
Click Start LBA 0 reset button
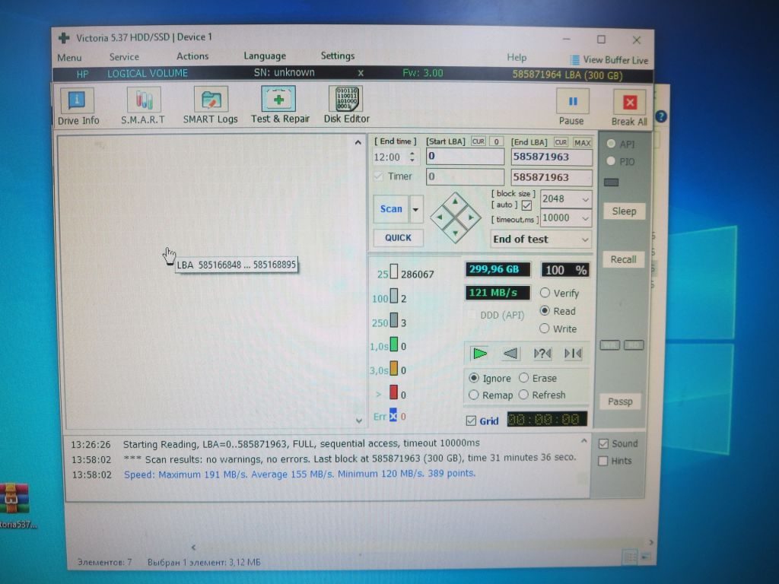(496, 141)
